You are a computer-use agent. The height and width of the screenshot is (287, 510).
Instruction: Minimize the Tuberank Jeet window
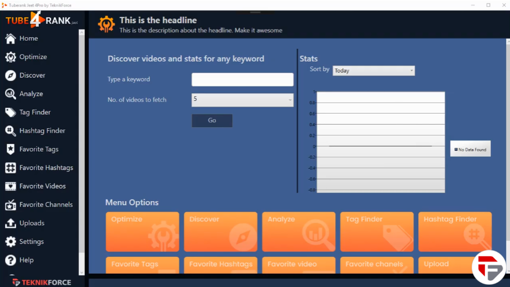tap(473, 5)
